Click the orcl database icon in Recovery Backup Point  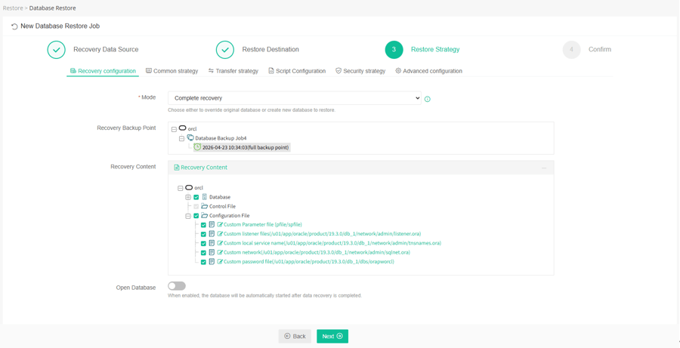183,128
